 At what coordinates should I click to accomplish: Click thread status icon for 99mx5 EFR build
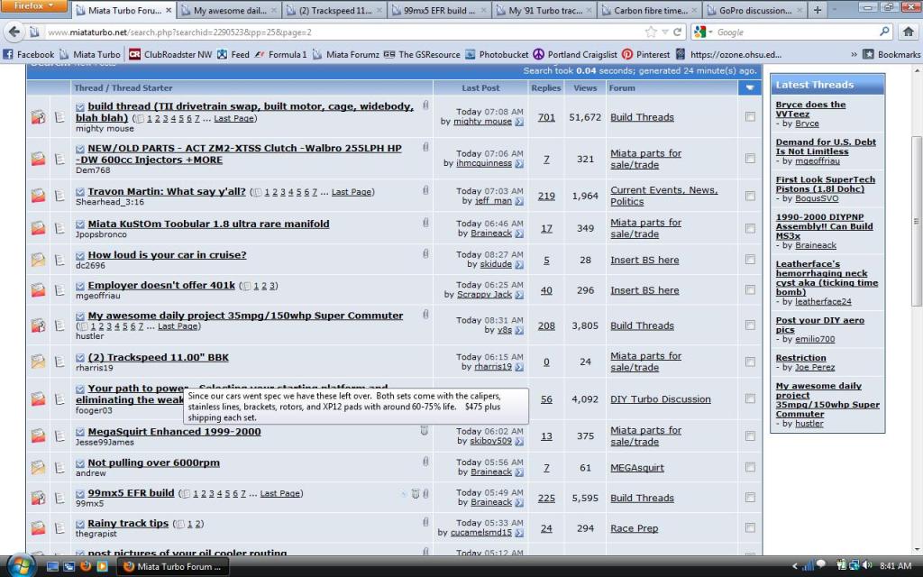tap(38, 498)
